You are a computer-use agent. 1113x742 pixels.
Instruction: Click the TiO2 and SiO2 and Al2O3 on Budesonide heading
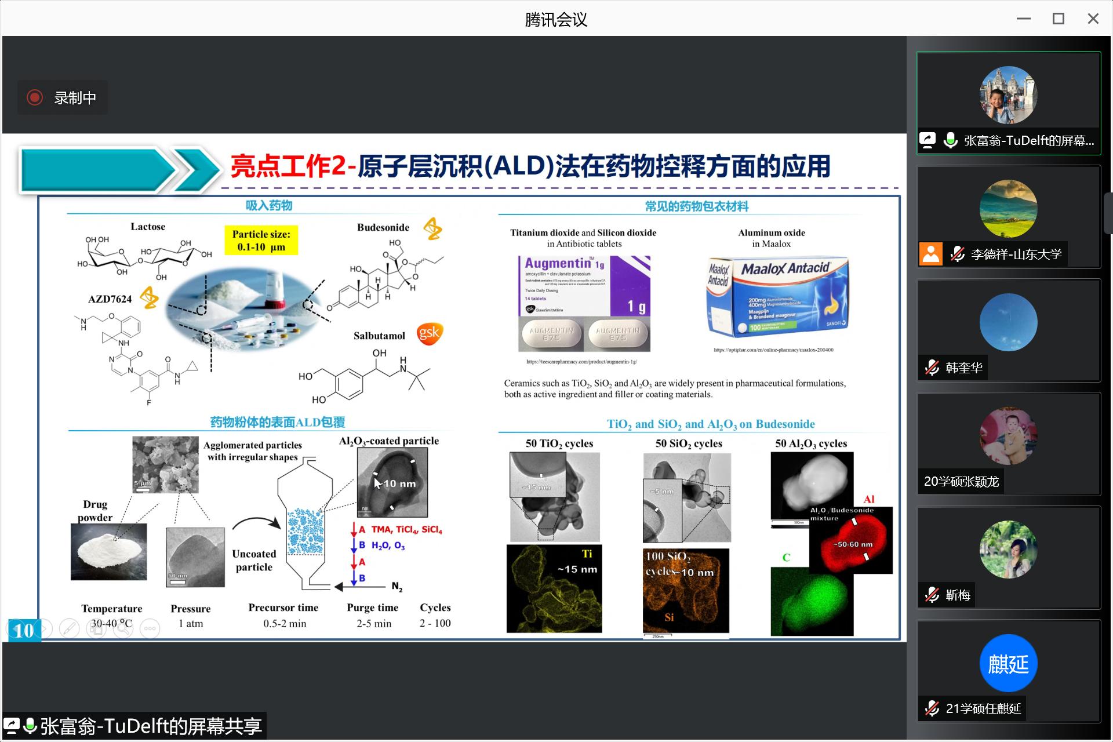click(711, 424)
